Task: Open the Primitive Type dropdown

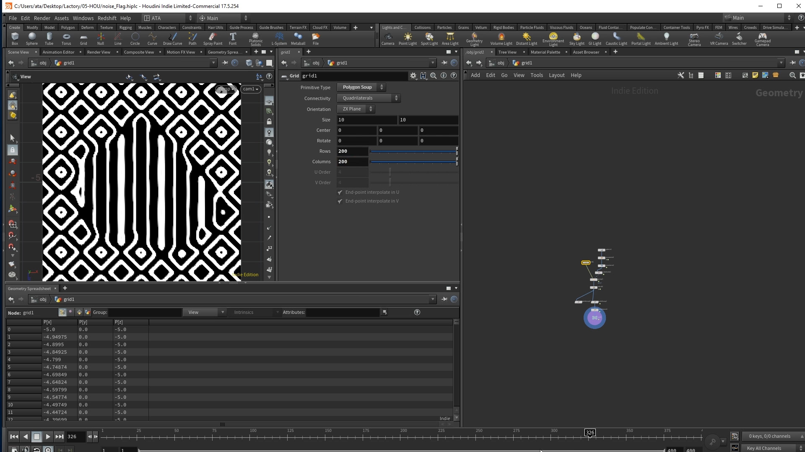Action: tap(361, 87)
